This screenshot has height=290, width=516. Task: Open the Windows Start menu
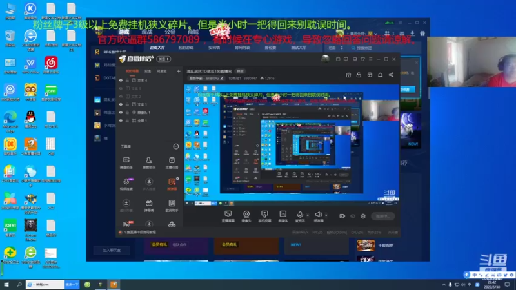click(x=6, y=284)
